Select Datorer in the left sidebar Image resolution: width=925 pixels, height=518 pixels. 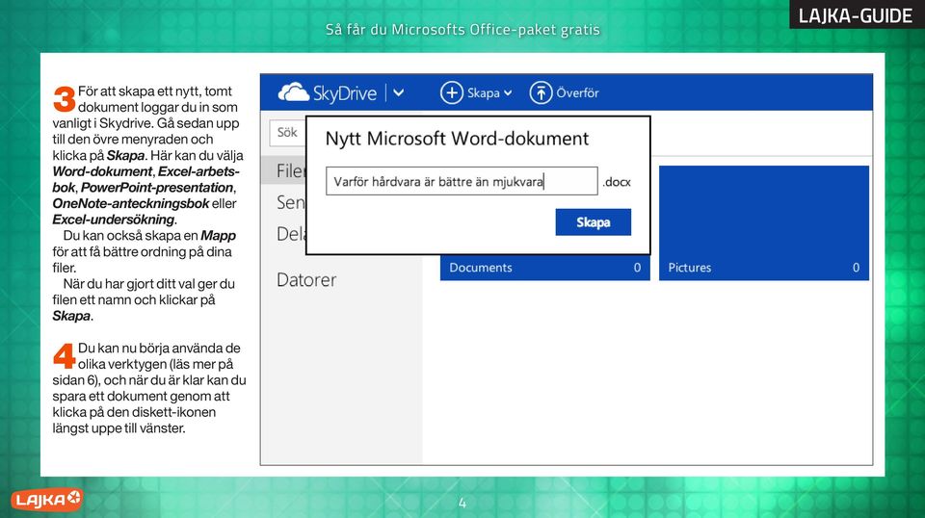(306, 279)
